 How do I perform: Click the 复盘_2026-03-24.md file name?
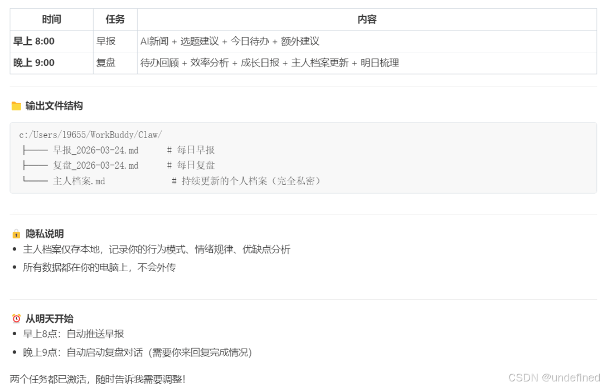pyautogui.click(x=96, y=166)
